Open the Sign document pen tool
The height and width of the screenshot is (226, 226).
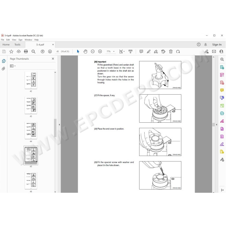pyautogui.click(x=156, y=51)
